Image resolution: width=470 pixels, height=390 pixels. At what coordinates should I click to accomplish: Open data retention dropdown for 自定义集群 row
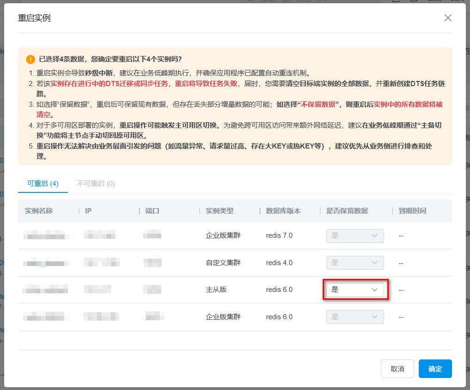point(355,263)
